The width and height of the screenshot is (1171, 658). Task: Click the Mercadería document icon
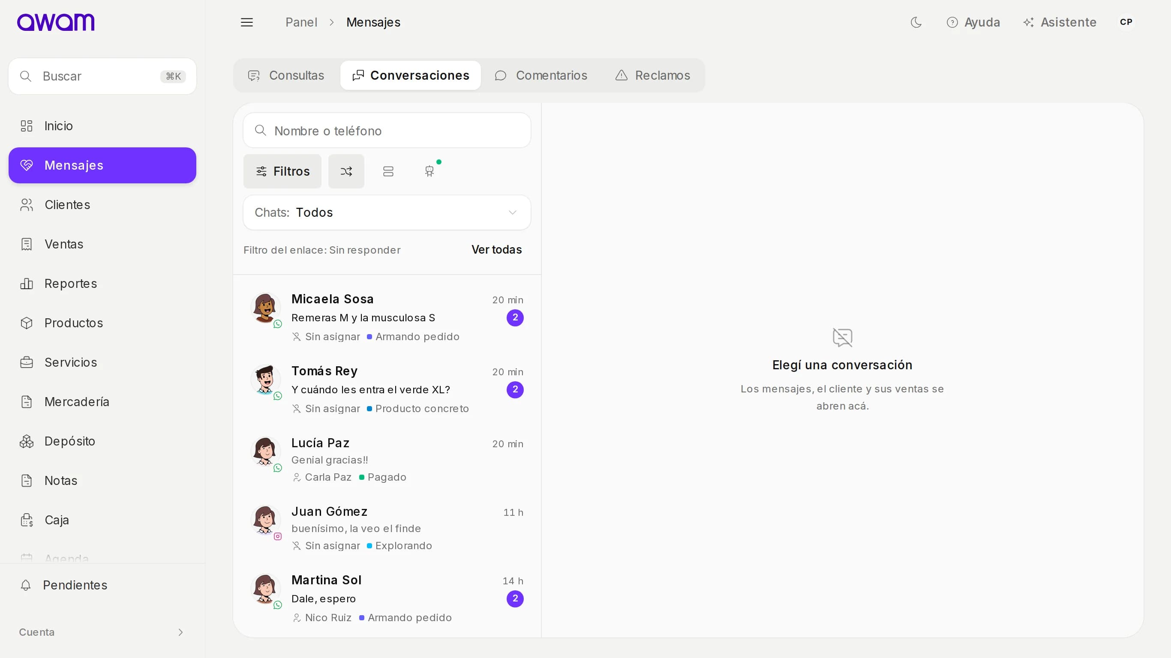click(27, 402)
